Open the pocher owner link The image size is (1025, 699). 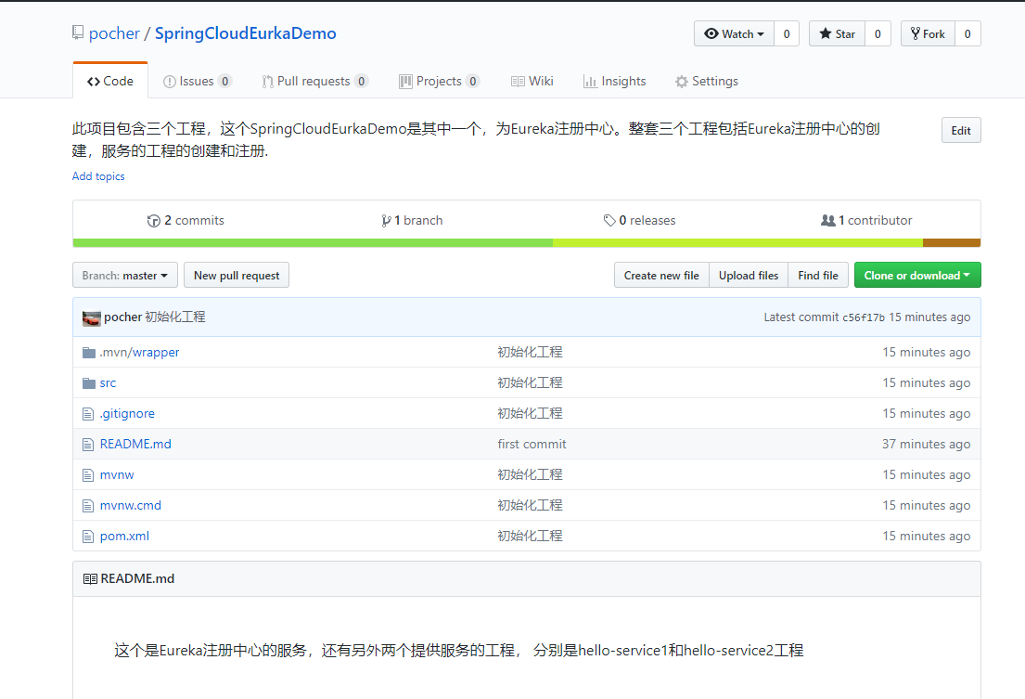tap(114, 33)
